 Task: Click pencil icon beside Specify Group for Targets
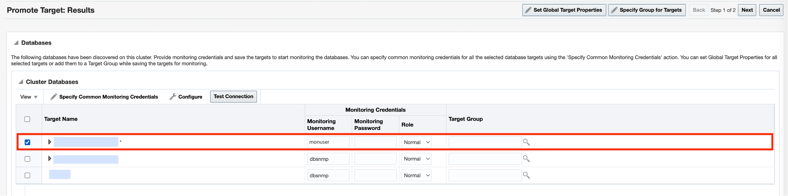pos(614,10)
